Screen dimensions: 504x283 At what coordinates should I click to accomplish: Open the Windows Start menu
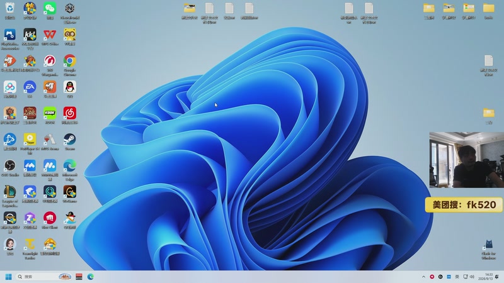point(8,277)
